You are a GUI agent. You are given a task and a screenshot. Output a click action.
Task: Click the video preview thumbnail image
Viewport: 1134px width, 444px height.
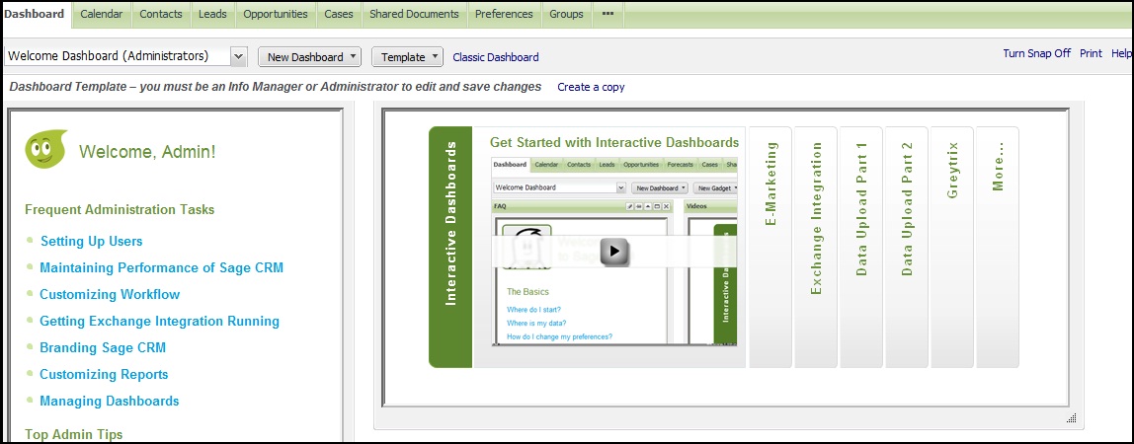tap(614, 252)
